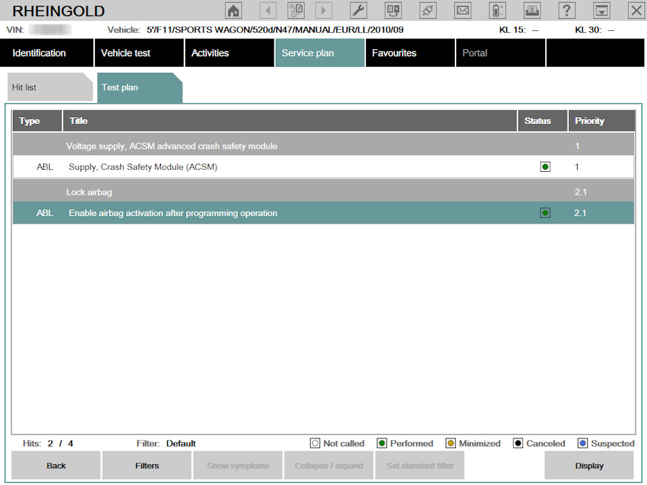Select the Service plan tab
The width and height of the screenshot is (647, 485).
click(x=319, y=53)
